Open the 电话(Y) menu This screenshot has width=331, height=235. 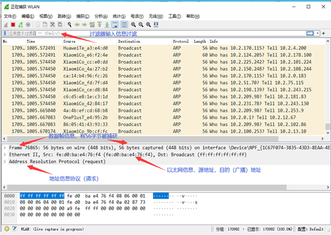(137, 16)
